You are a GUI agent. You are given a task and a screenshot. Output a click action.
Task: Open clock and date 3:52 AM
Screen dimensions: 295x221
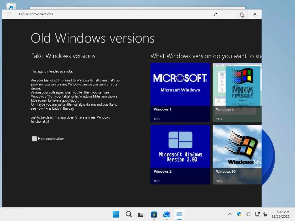click(x=281, y=214)
